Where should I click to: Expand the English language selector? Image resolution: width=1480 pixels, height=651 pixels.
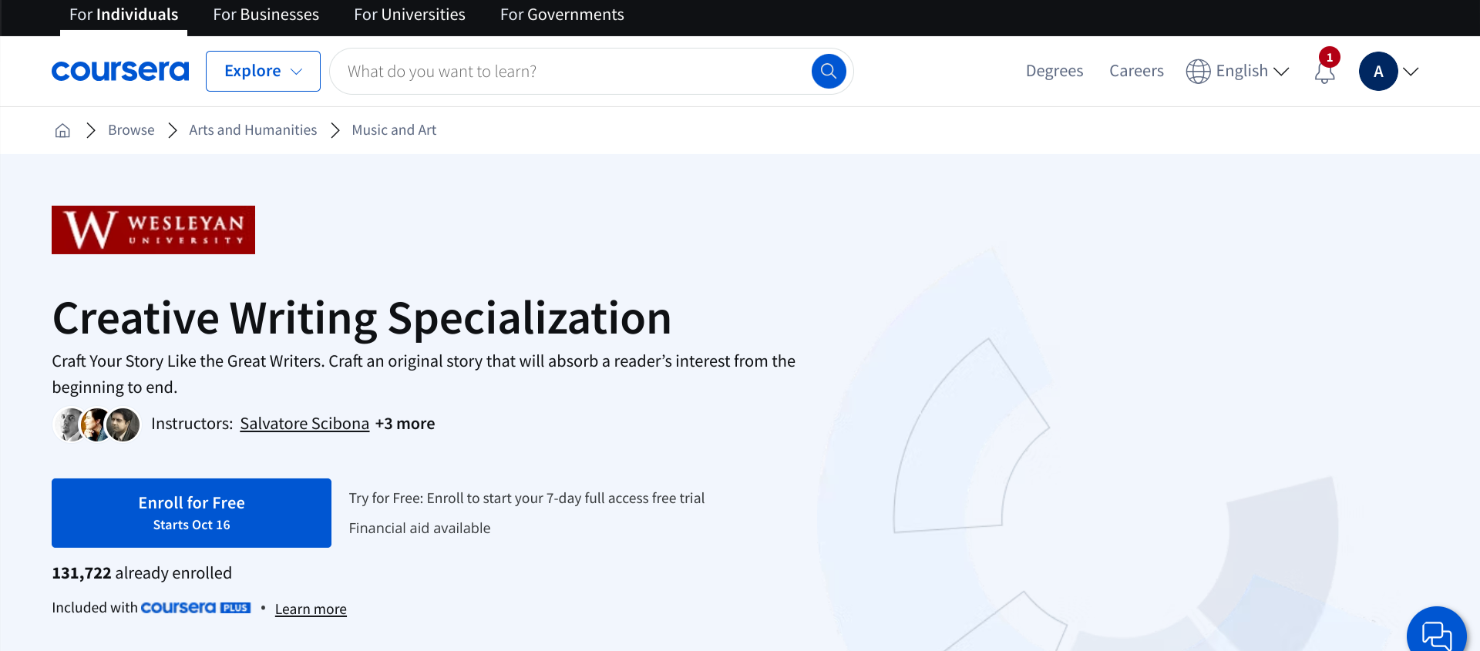[1238, 71]
